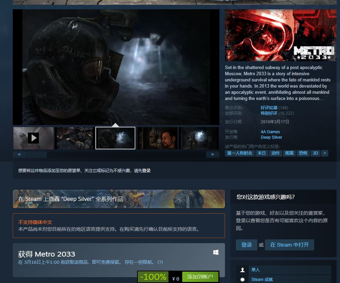Viewport: 340px width, 283px height.
Task: Open developer 4A Games link
Action: pos(270,132)
